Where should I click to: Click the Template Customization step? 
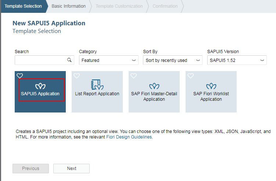point(119,6)
